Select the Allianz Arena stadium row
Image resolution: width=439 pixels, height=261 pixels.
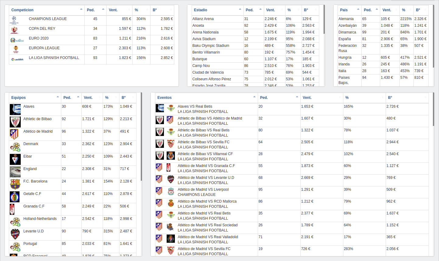(x=255, y=19)
